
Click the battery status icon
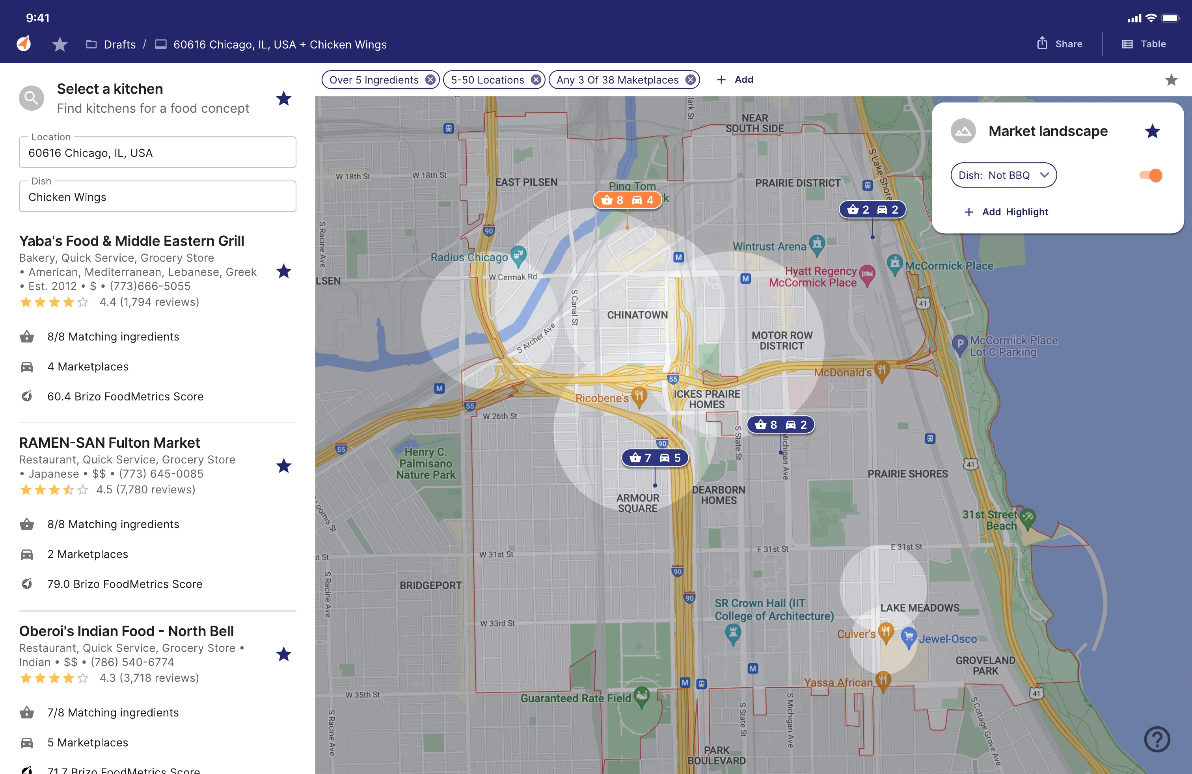pos(1171,18)
